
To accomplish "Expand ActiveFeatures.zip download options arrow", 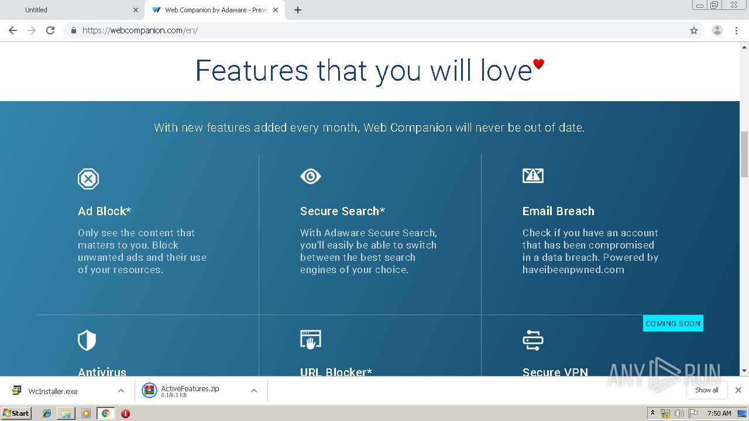I will (254, 391).
